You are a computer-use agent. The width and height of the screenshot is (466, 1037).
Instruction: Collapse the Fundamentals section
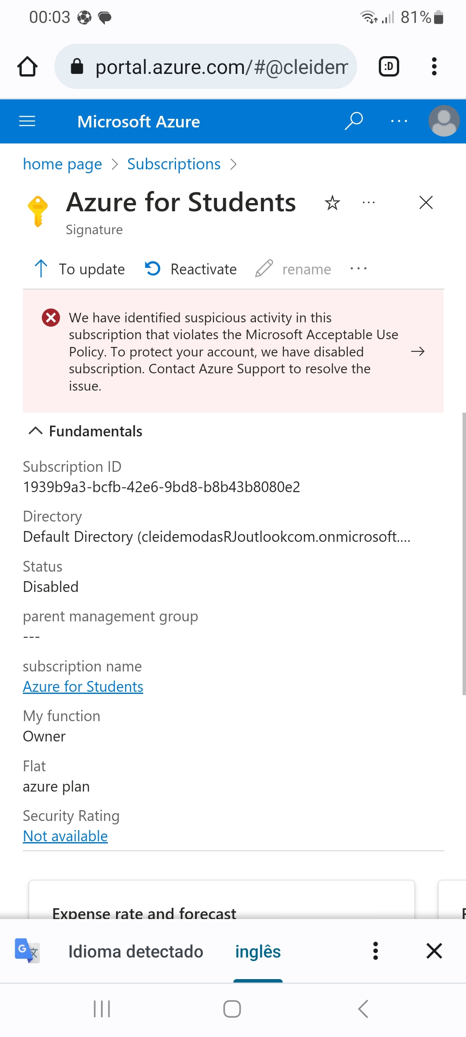coord(35,430)
